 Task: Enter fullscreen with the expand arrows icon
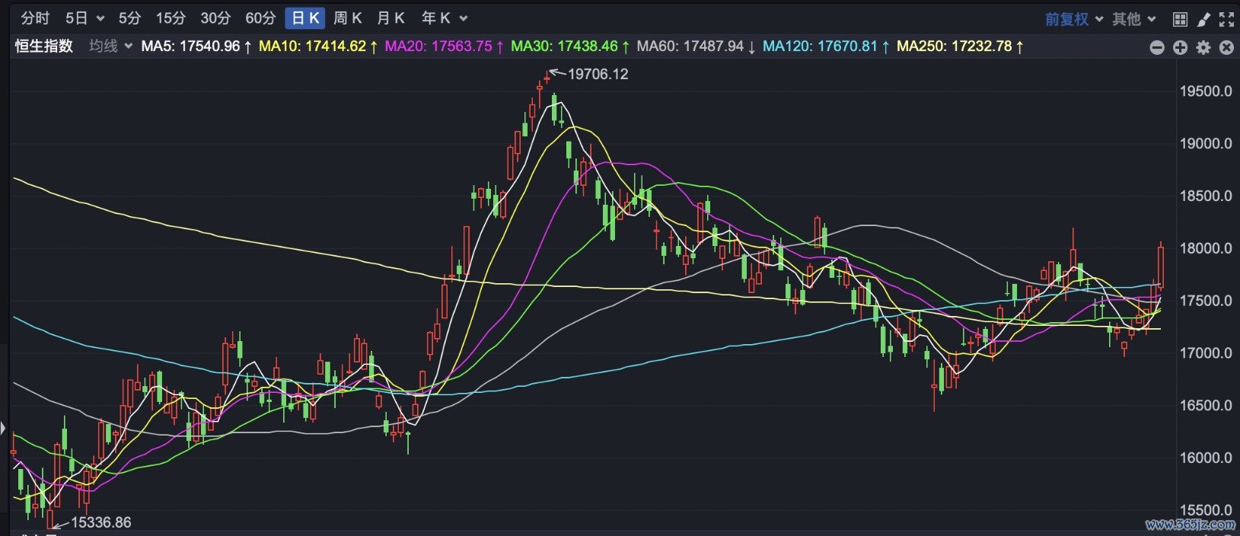click(x=1226, y=19)
